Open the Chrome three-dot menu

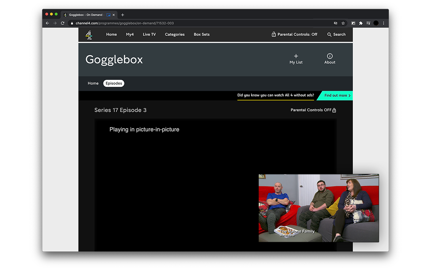coord(383,23)
